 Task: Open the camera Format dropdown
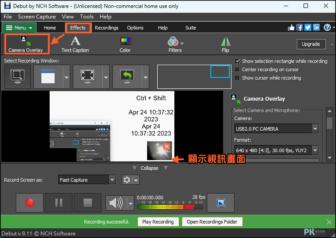277,150
